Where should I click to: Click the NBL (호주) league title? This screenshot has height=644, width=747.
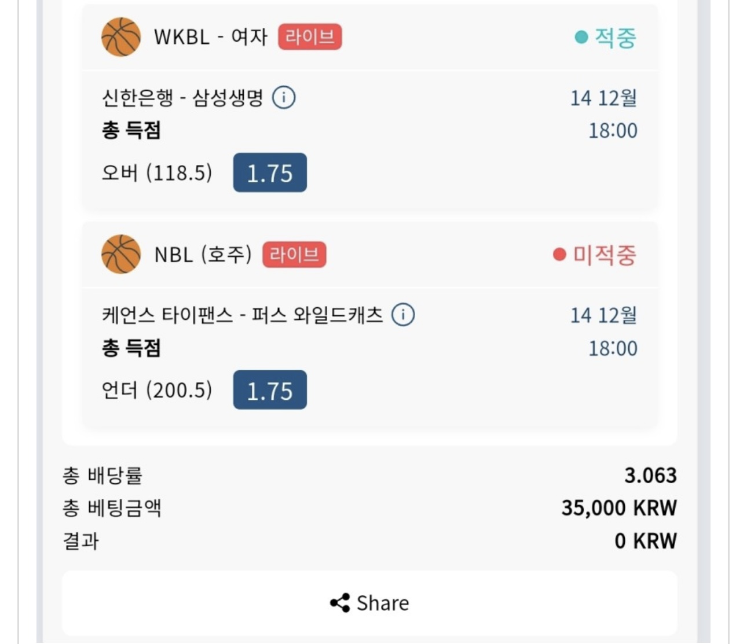pyautogui.click(x=203, y=255)
